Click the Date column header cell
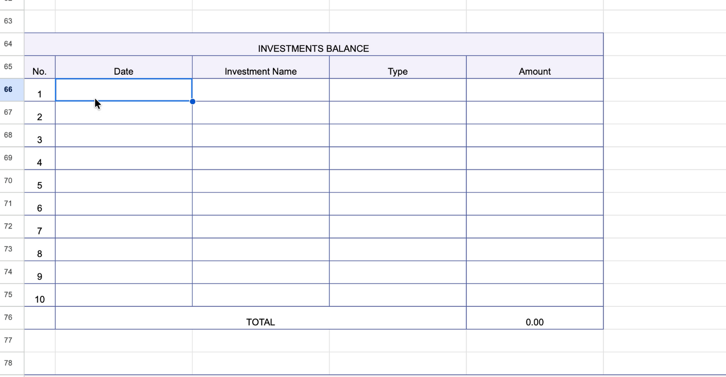The width and height of the screenshot is (726, 377). coord(124,67)
